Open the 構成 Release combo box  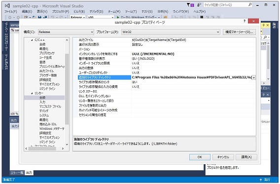point(66,32)
